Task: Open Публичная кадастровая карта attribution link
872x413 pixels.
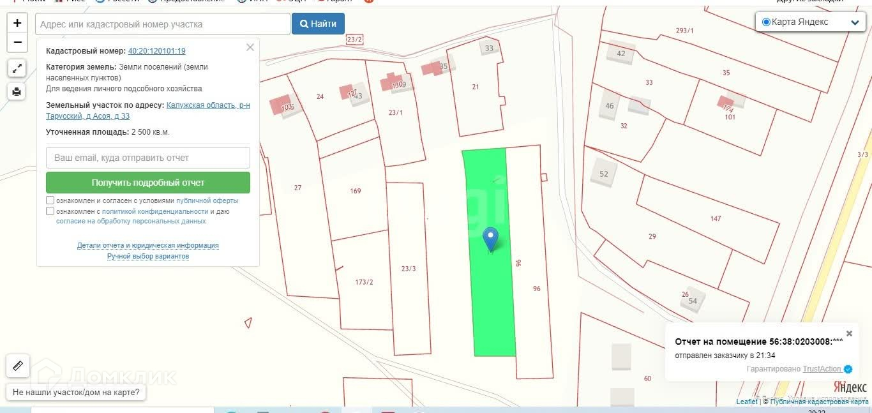Action: [819, 402]
